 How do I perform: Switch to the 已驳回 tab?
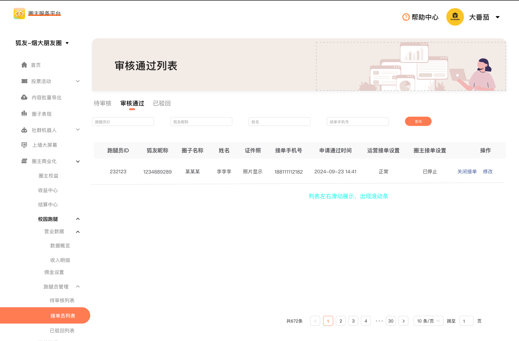pos(162,103)
